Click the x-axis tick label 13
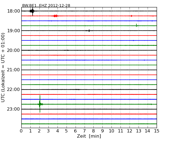Screen dimensions: 178x142 (139, 131)
